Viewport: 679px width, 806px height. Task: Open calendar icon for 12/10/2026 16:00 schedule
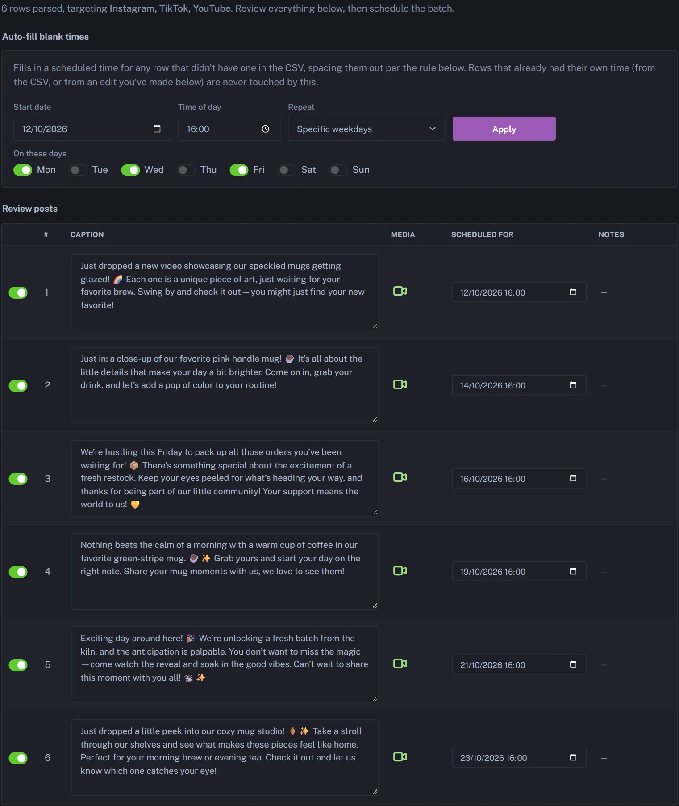pyautogui.click(x=573, y=292)
